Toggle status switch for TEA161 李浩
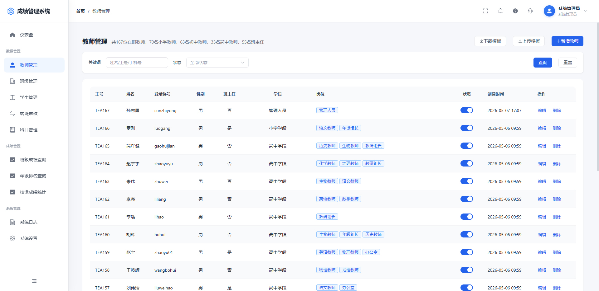Viewport: 599px width, 291px height. pos(467,217)
